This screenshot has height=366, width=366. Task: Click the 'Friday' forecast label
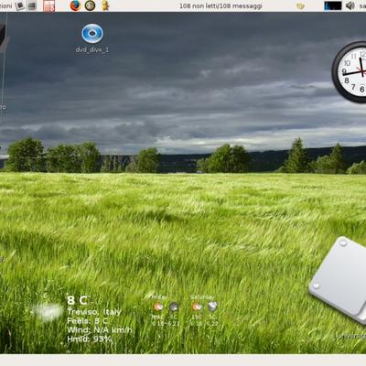(159, 296)
